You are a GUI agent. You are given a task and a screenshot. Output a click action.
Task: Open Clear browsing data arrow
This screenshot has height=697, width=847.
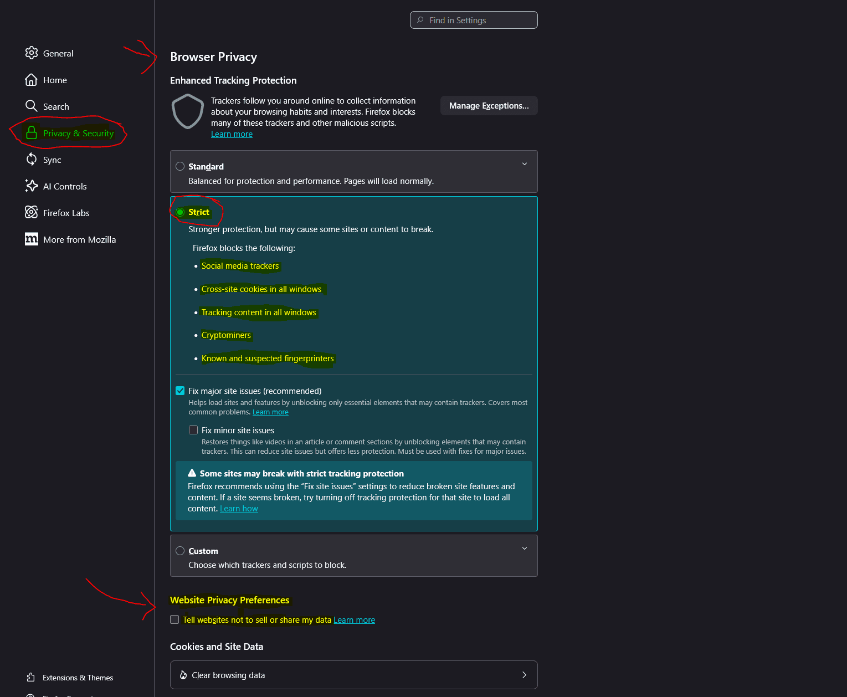(x=525, y=675)
